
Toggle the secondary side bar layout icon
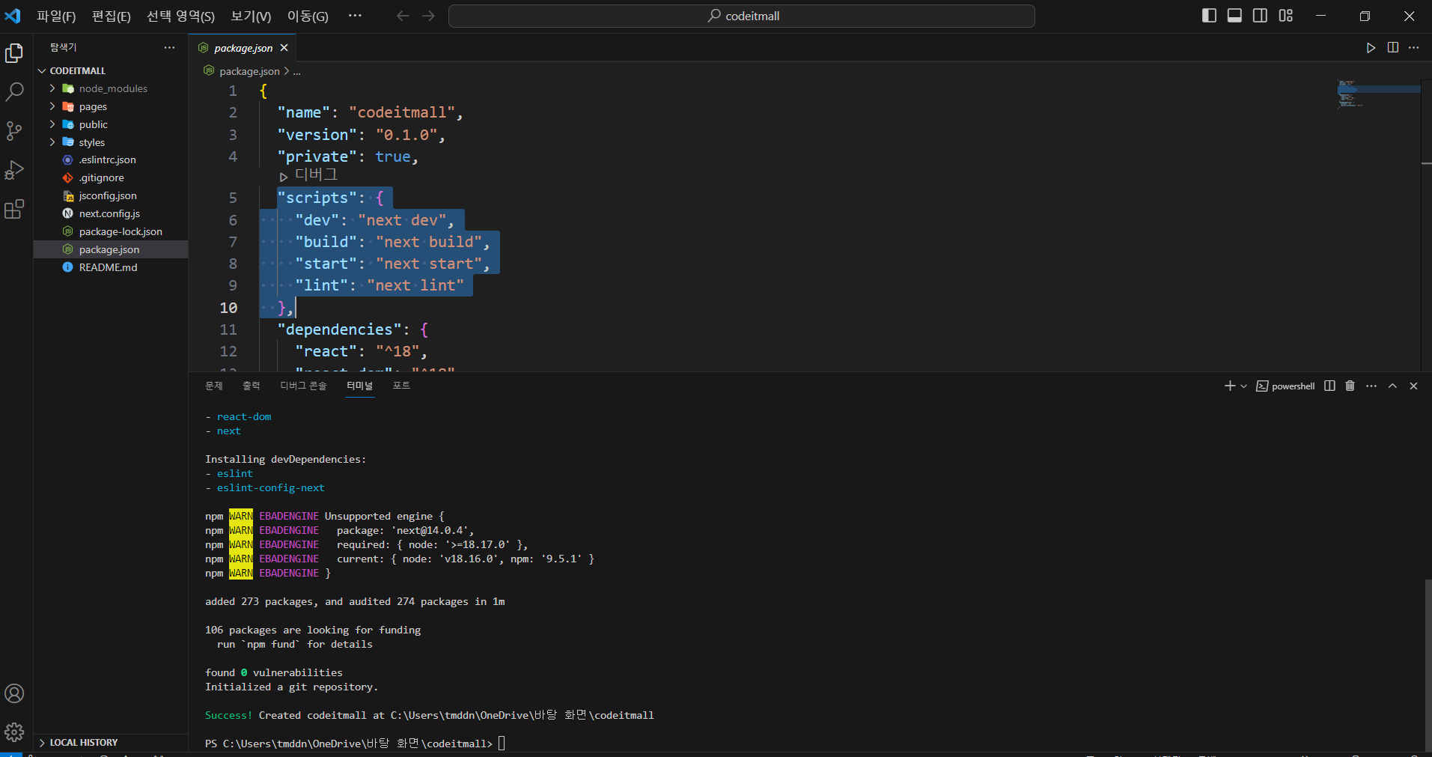pos(1260,16)
